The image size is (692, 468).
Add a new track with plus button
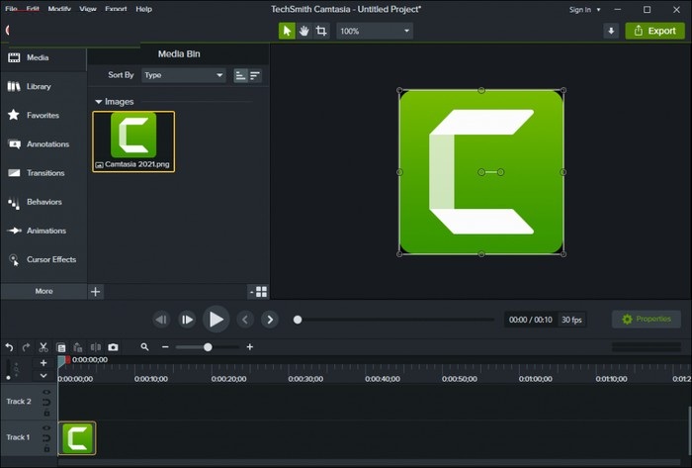[x=43, y=363]
